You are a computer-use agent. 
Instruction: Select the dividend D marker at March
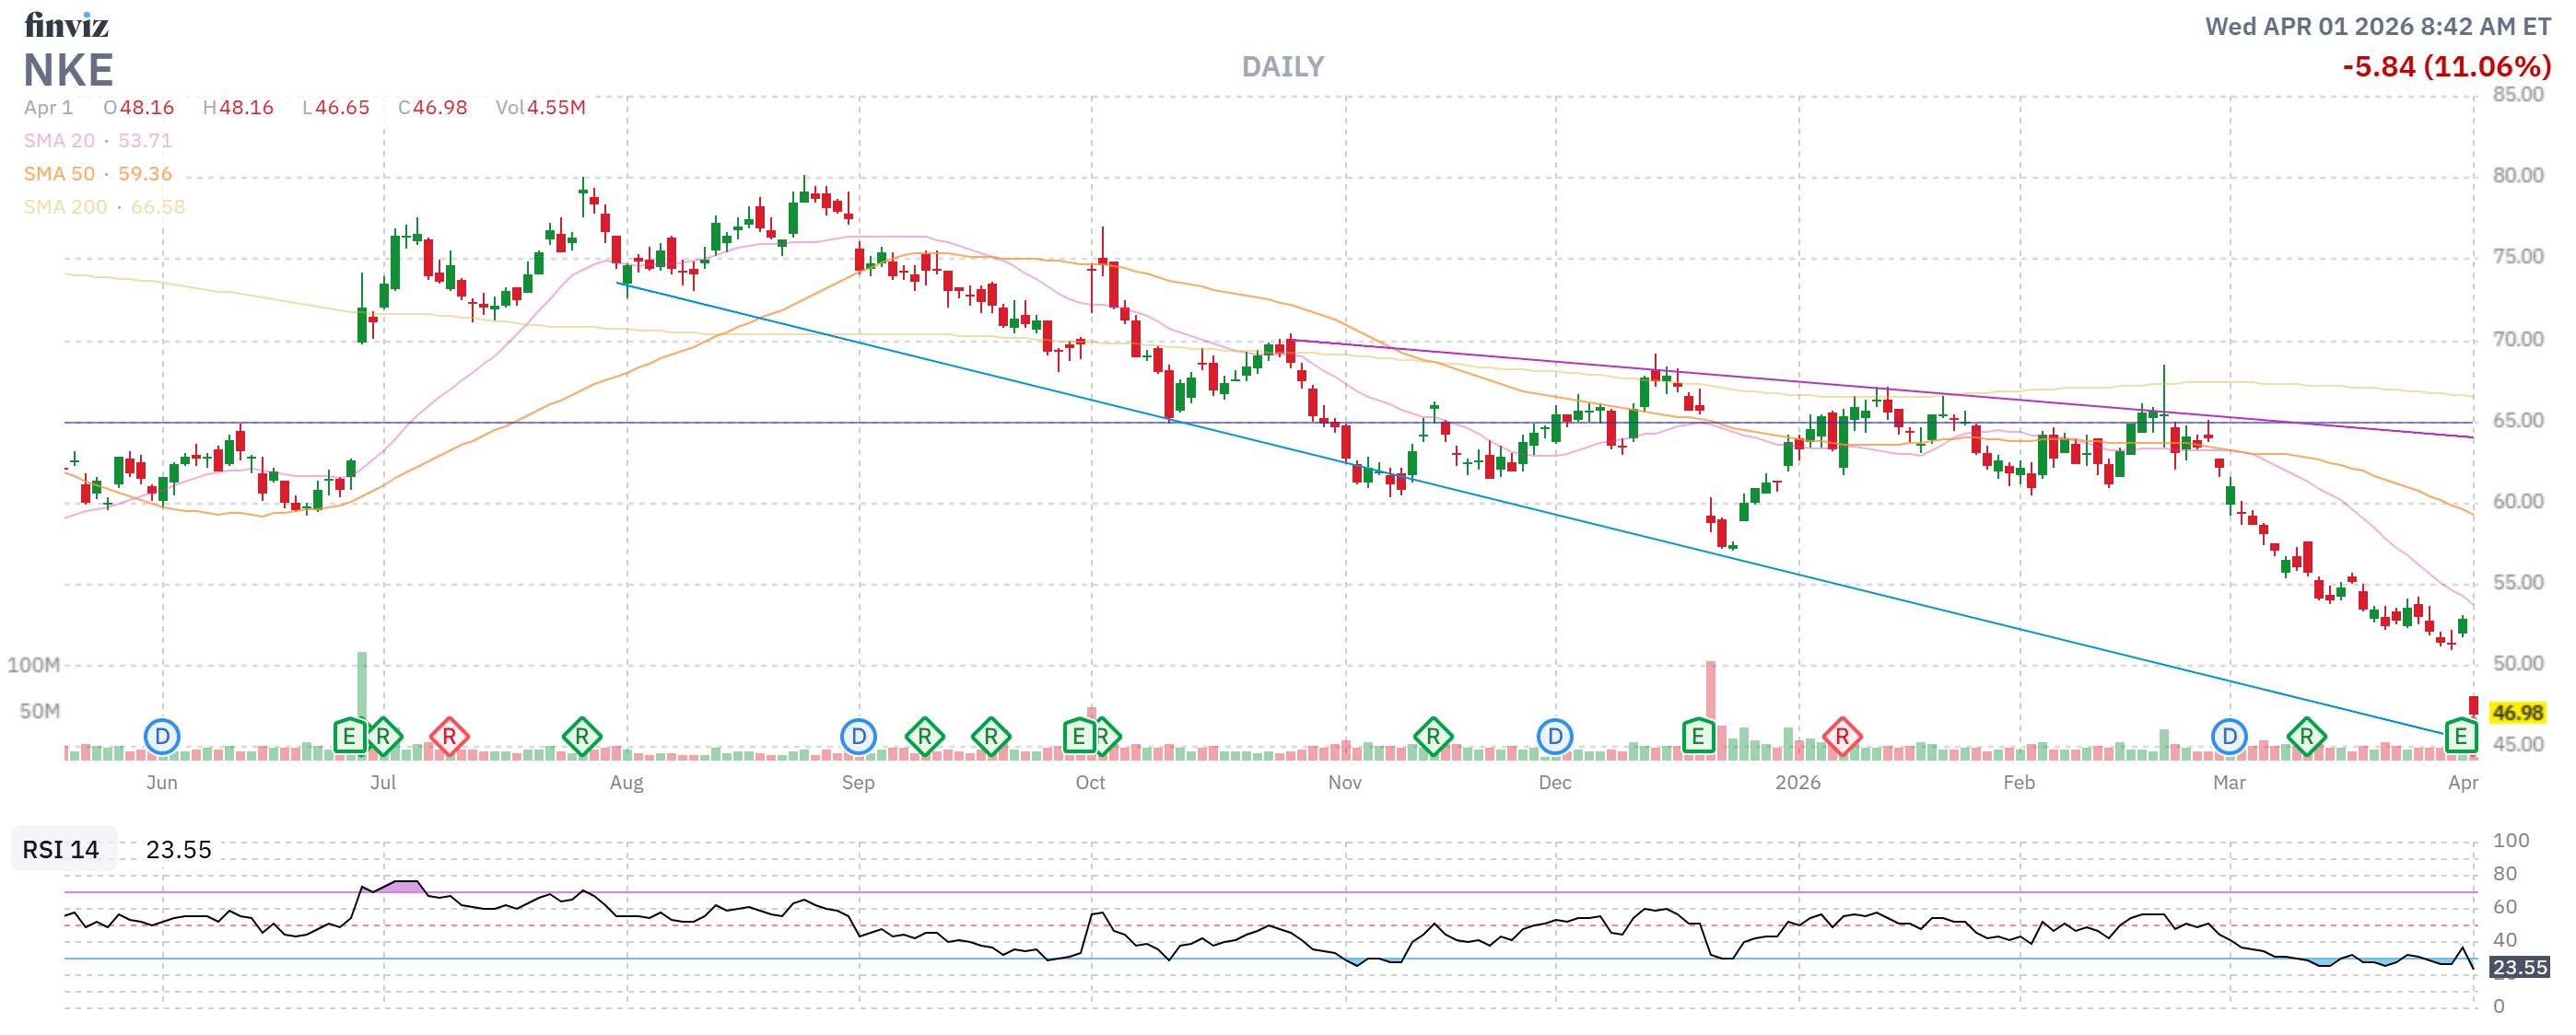pos(2229,738)
